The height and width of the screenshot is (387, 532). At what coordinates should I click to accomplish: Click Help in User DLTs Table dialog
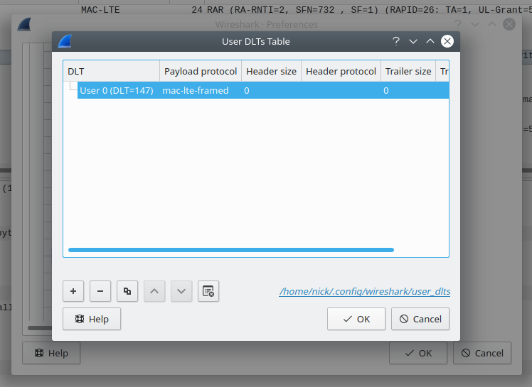point(92,319)
